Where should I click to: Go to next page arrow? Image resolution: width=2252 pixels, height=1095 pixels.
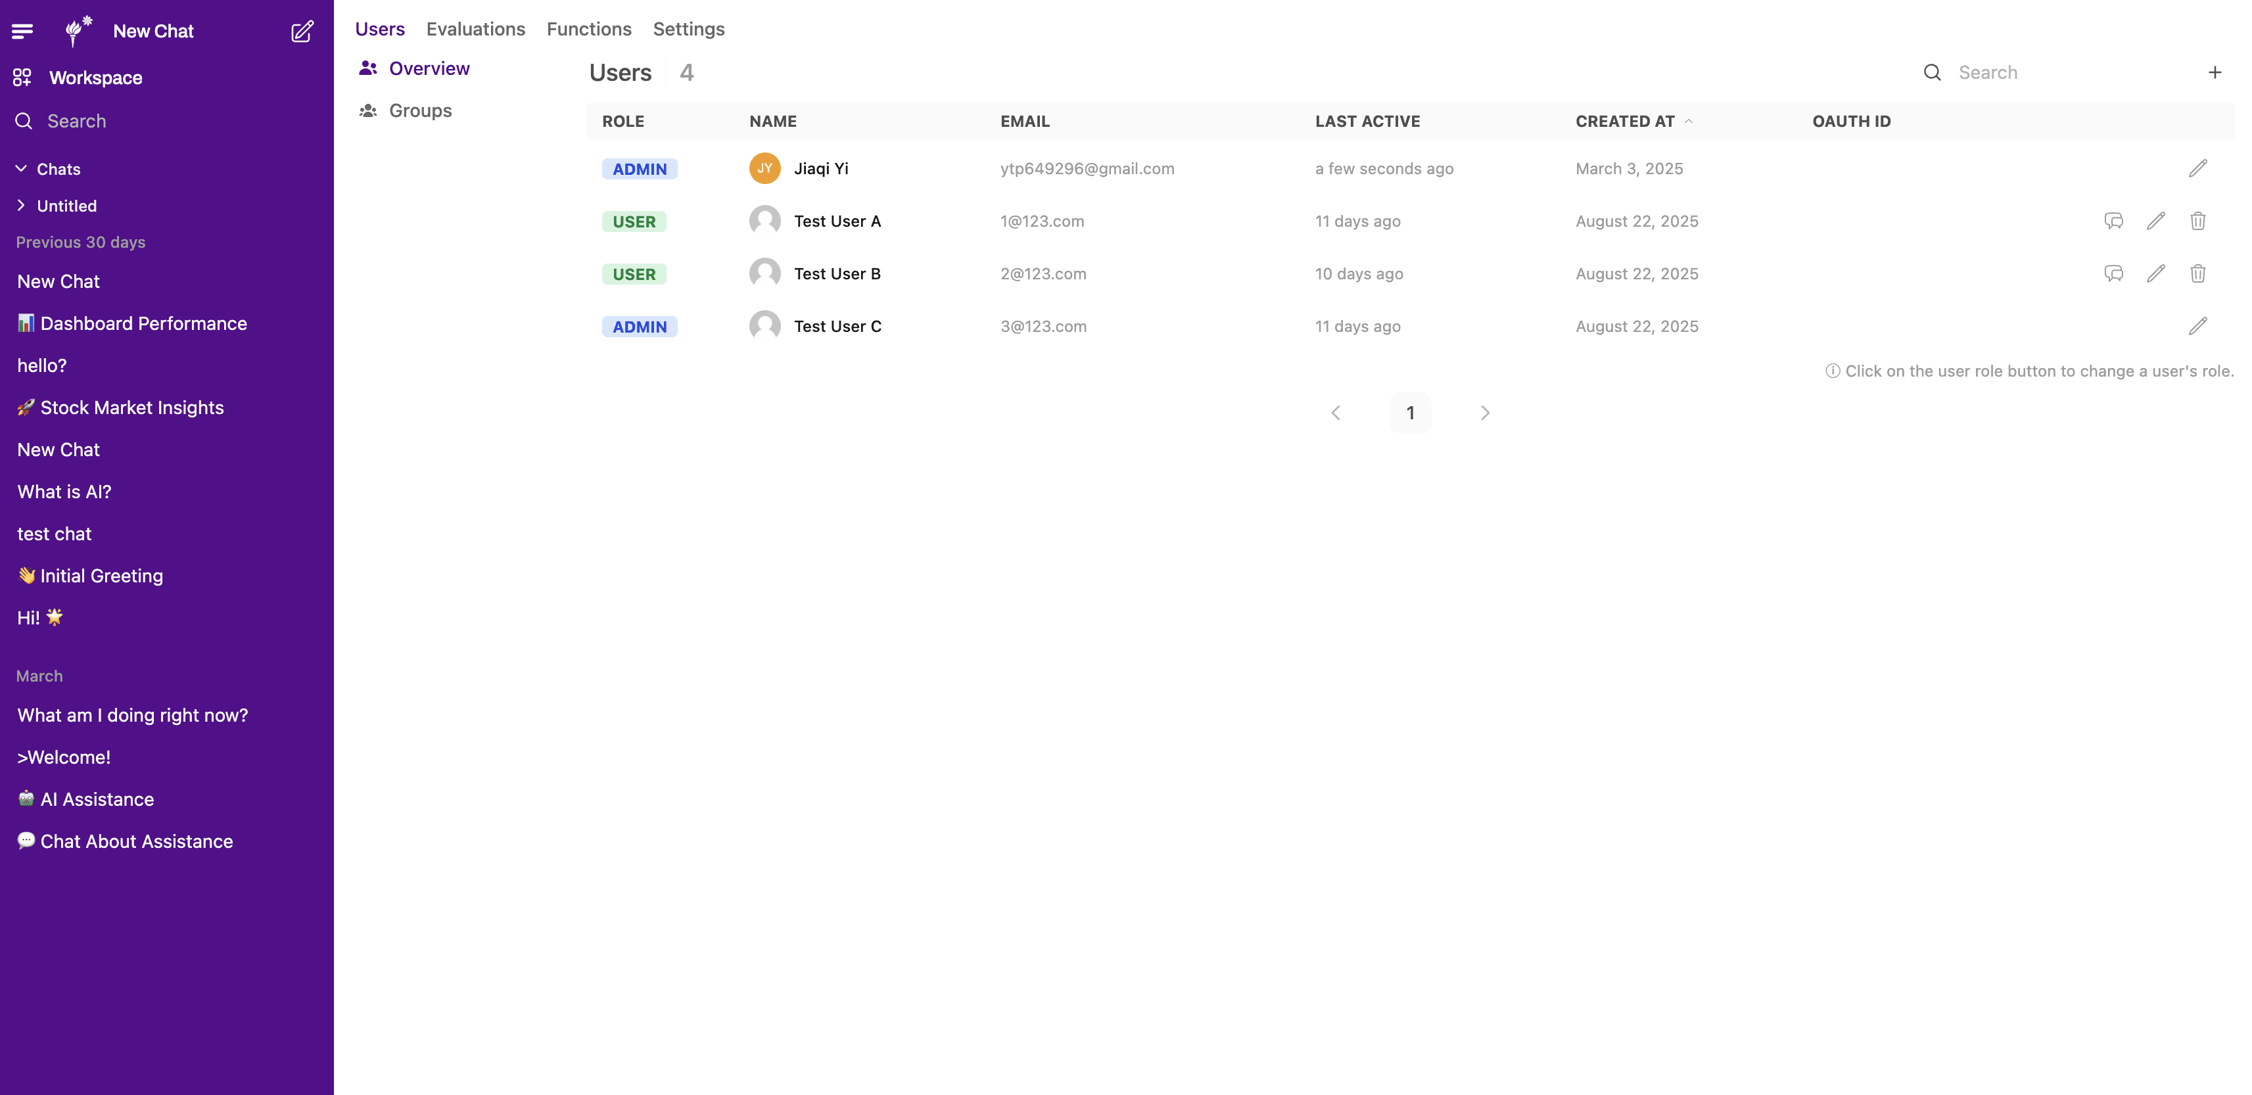tap(1484, 413)
